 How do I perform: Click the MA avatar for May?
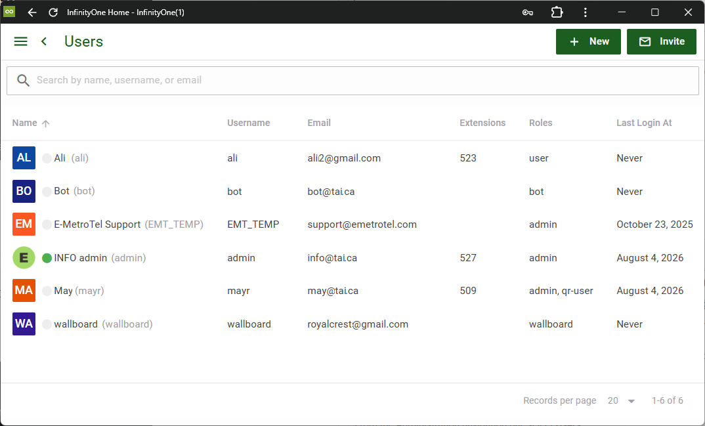coord(24,290)
